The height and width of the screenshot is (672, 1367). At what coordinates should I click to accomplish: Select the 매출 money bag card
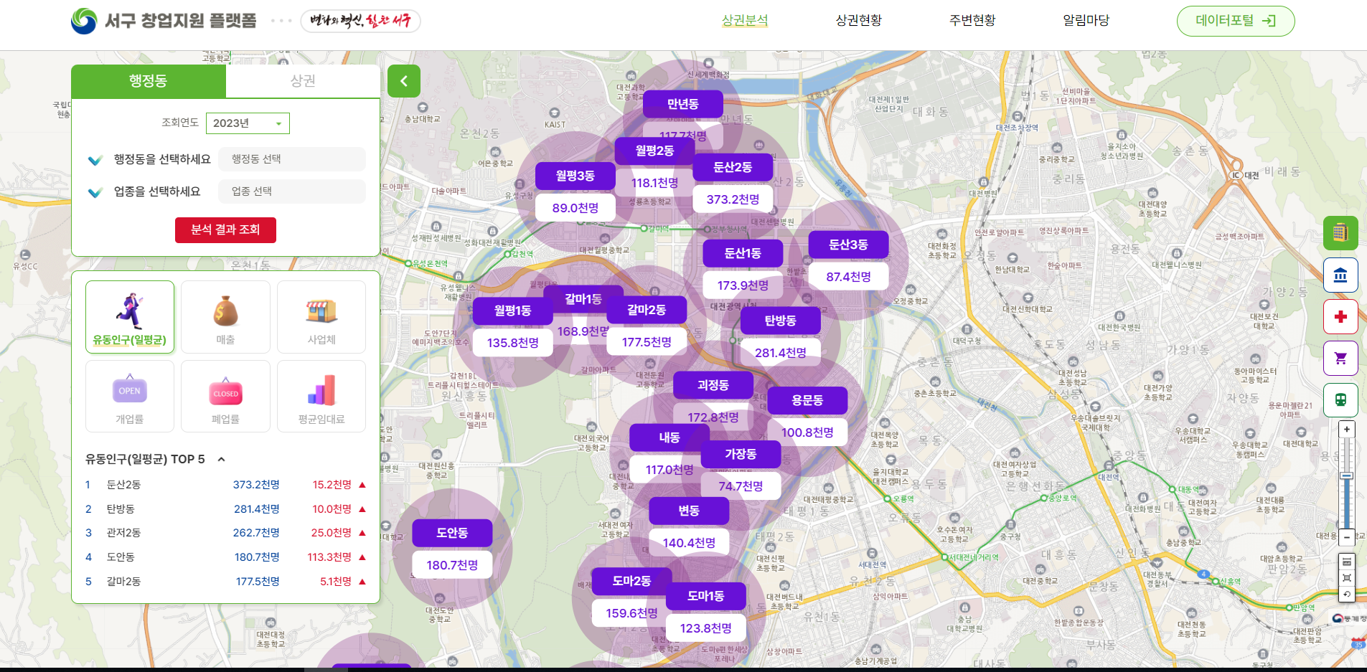pos(225,317)
